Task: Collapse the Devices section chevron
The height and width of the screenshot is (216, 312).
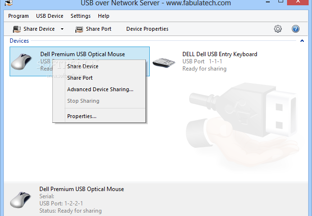Action: [x=302, y=41]
